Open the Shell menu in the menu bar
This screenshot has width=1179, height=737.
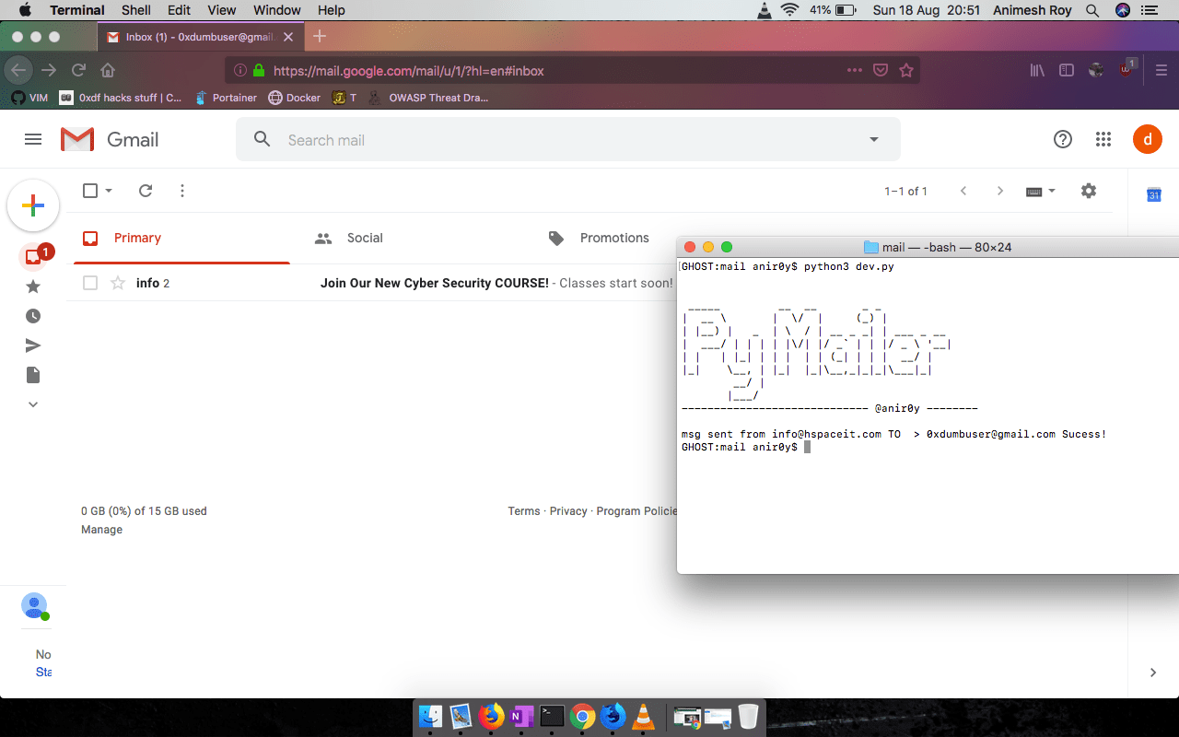pyautogui.click(x=135, y=10)
